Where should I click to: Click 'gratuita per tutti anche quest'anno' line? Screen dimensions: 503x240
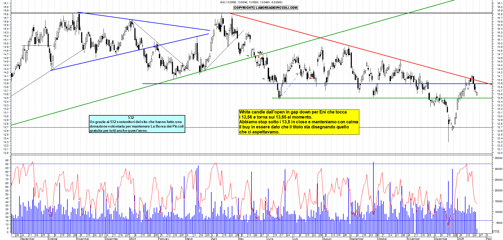click(x=119, y=130)
